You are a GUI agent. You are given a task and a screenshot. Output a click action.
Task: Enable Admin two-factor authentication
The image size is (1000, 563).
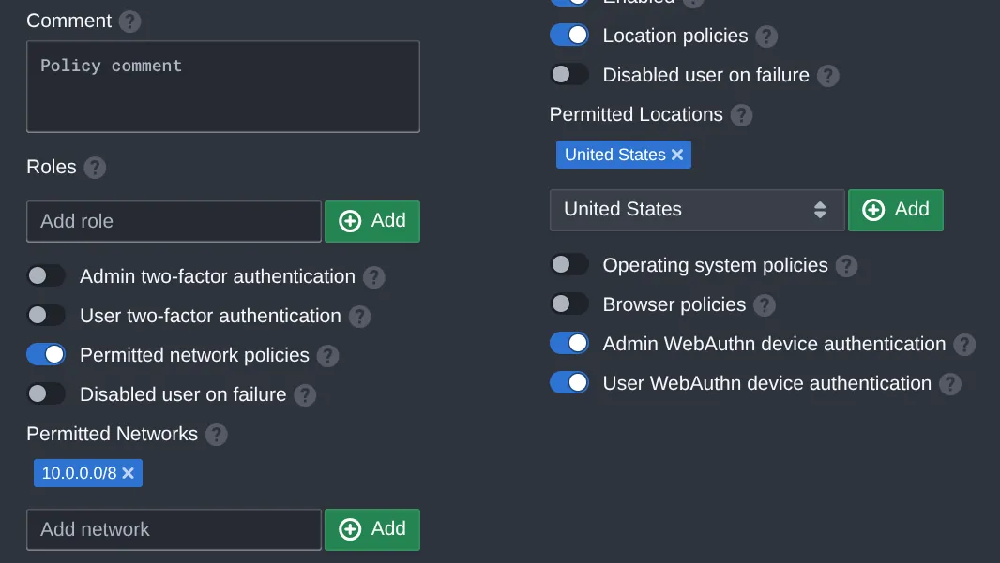(x=46, y=275)
